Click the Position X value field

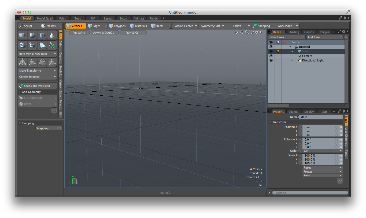[x=319, y=127]
